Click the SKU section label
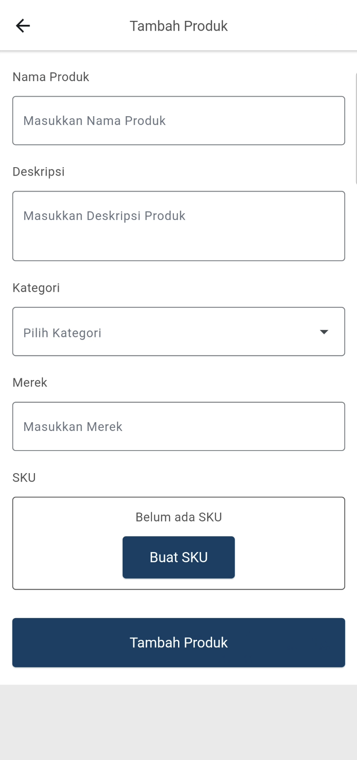The image size is (357, 760). [24, 478]
